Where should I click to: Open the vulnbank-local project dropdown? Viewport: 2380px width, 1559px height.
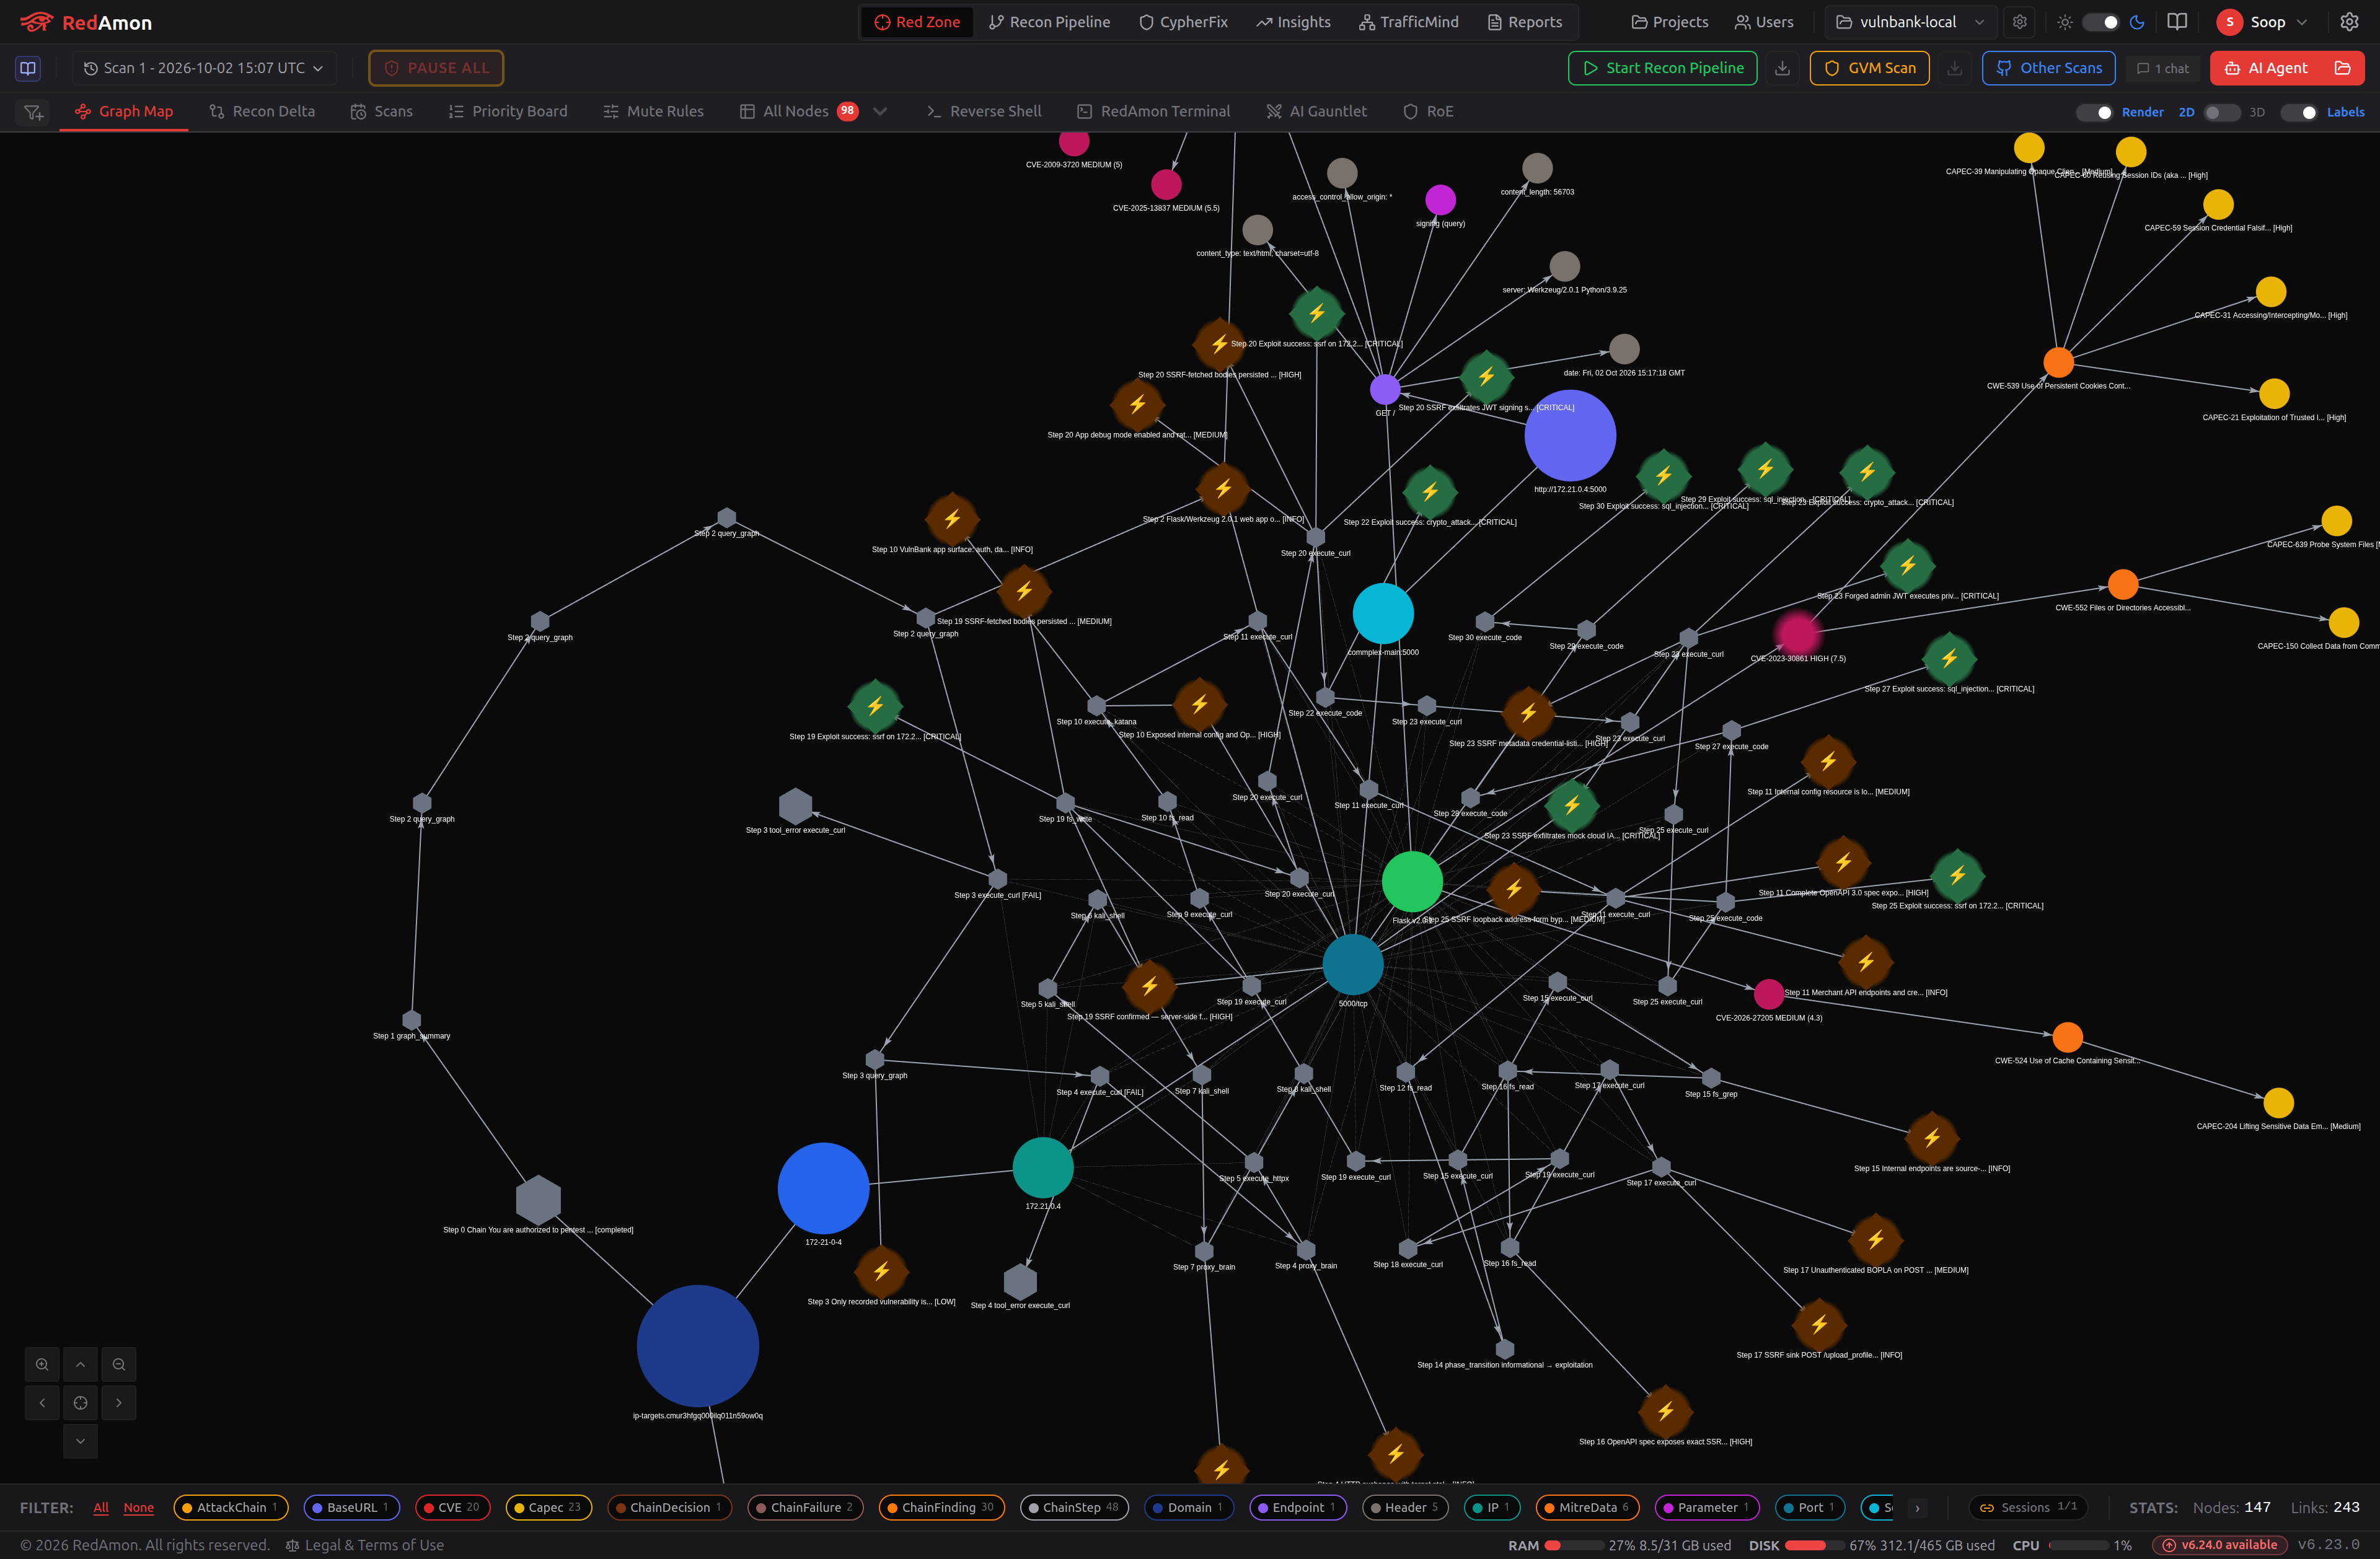pyautogui.click(x=1910, y=22)
